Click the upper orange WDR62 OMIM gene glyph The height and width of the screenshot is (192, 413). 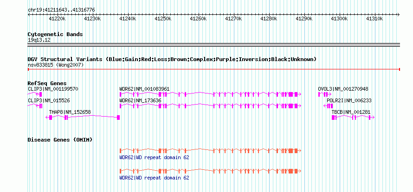click(x=210, y=151)
